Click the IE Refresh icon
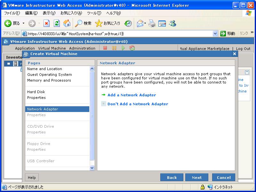 (57, 23)
